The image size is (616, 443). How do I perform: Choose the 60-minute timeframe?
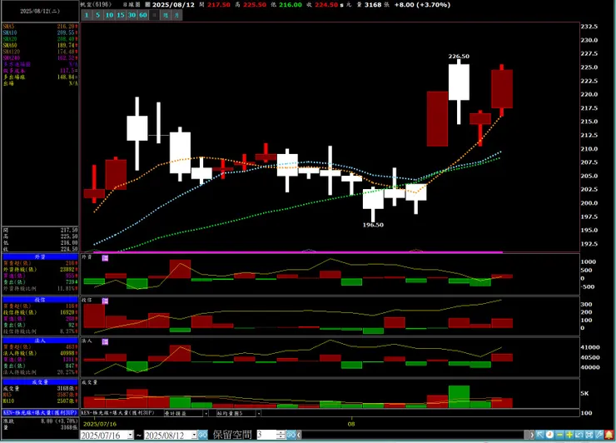tap(143, 15)
